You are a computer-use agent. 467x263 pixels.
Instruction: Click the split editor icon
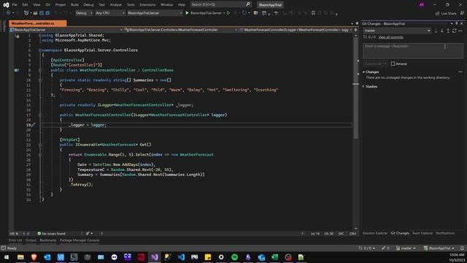(355, 30)
